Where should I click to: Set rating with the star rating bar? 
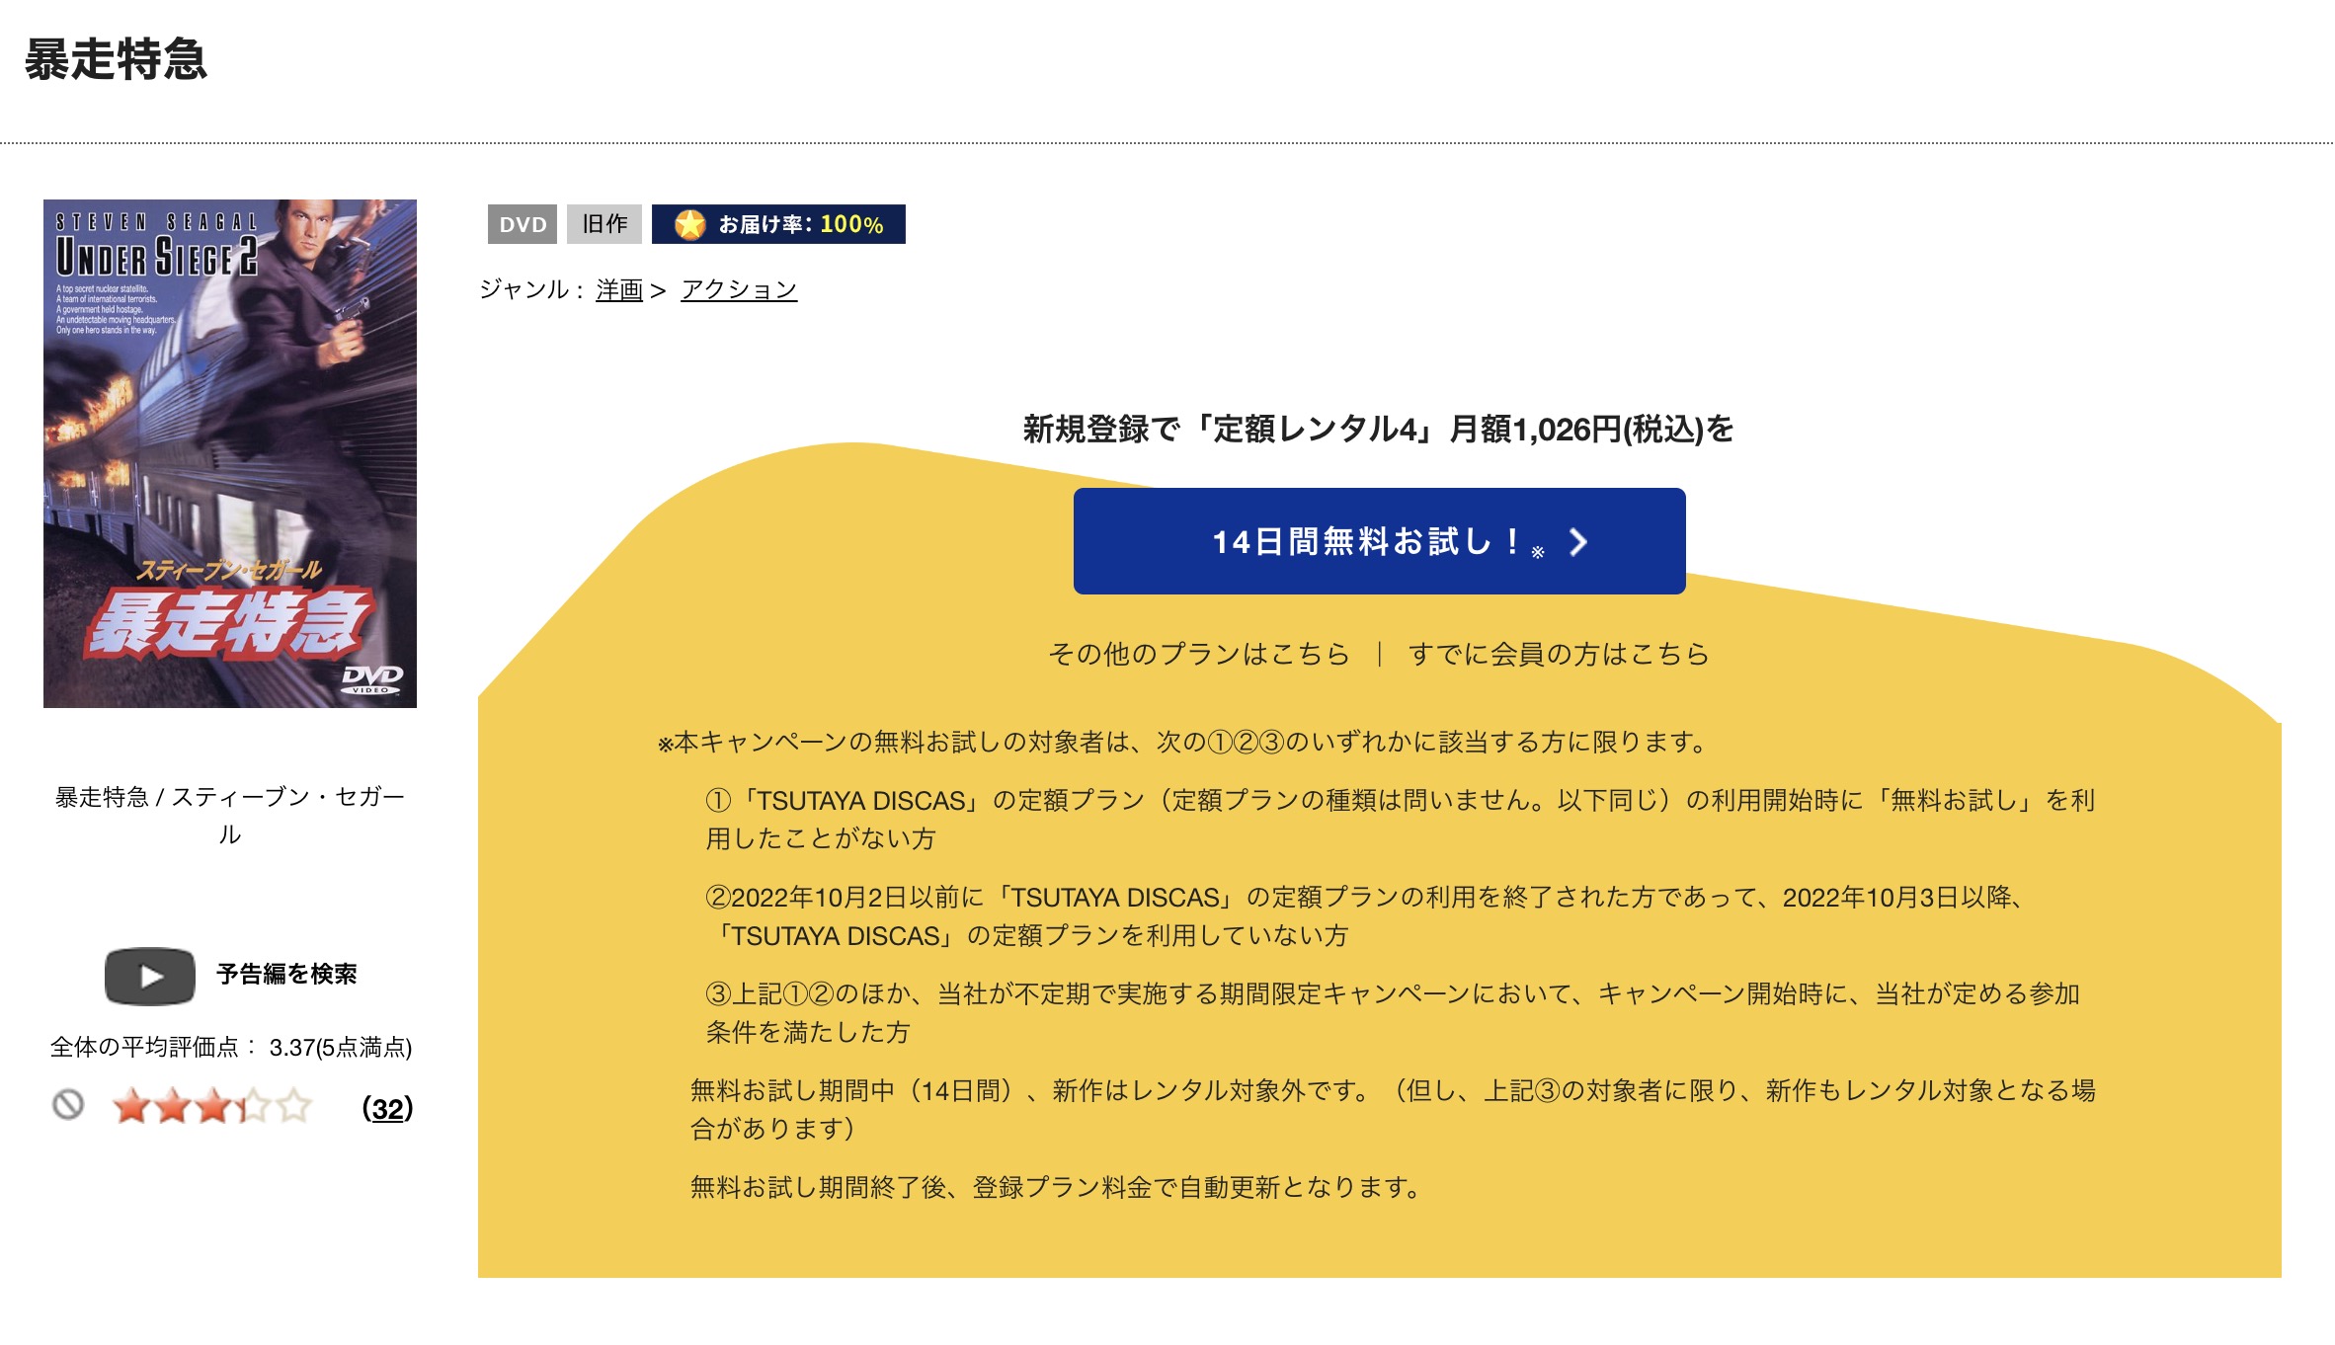coord(211,1106)
